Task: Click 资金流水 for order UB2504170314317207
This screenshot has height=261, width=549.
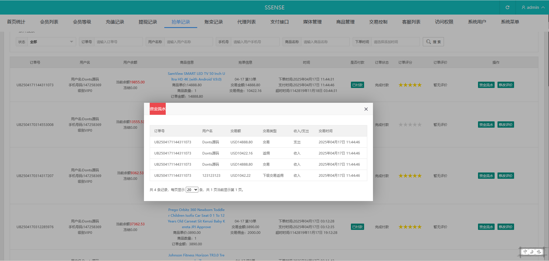Action: tap(486, 176)
